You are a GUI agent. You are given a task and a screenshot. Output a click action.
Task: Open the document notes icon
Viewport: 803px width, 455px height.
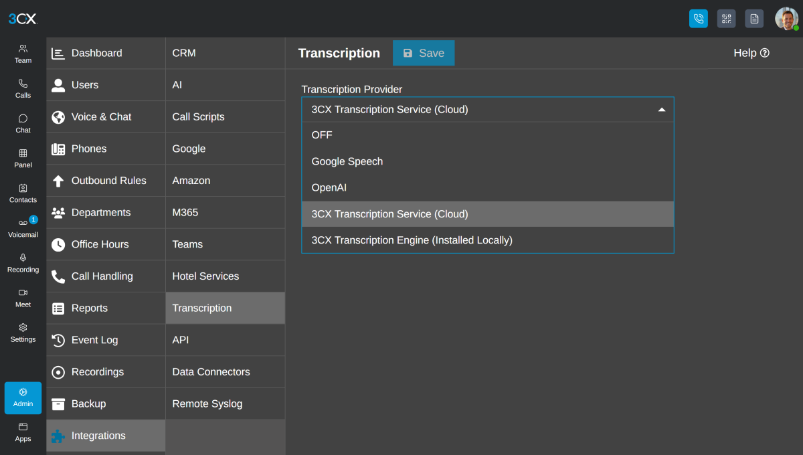[754, 19]
